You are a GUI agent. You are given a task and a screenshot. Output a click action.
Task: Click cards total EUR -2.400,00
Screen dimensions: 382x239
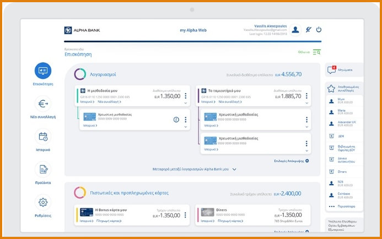point(288,193)
